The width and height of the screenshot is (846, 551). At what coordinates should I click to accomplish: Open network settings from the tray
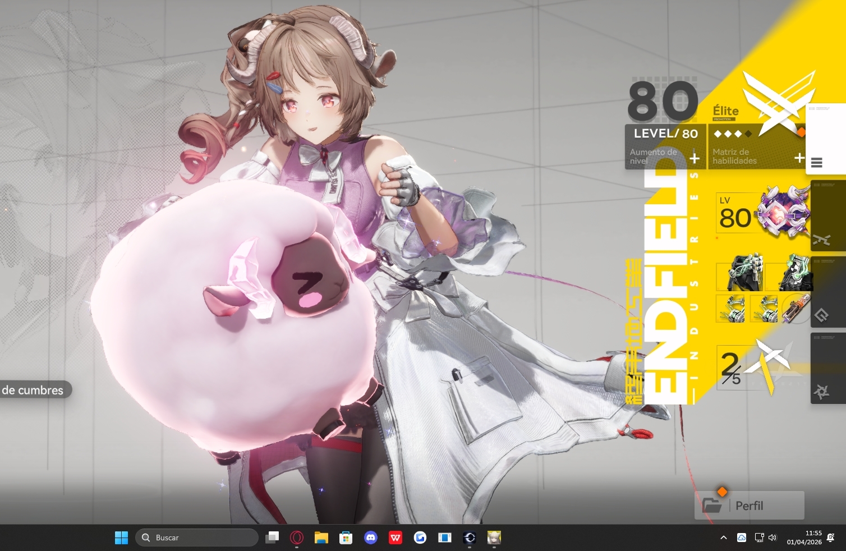[x=759, y=538]
